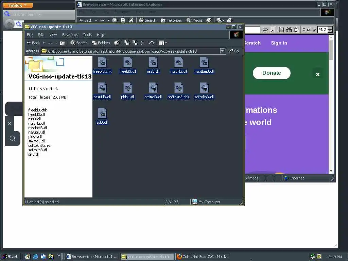Viewport: 348px width, 261px height.
Task: Expand the Address bar dropdown in Explorer
Action: pos(222,51)
